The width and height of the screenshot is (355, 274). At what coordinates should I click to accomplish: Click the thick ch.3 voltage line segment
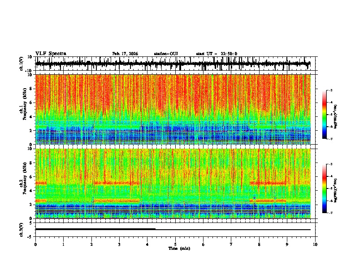point(95,229)
